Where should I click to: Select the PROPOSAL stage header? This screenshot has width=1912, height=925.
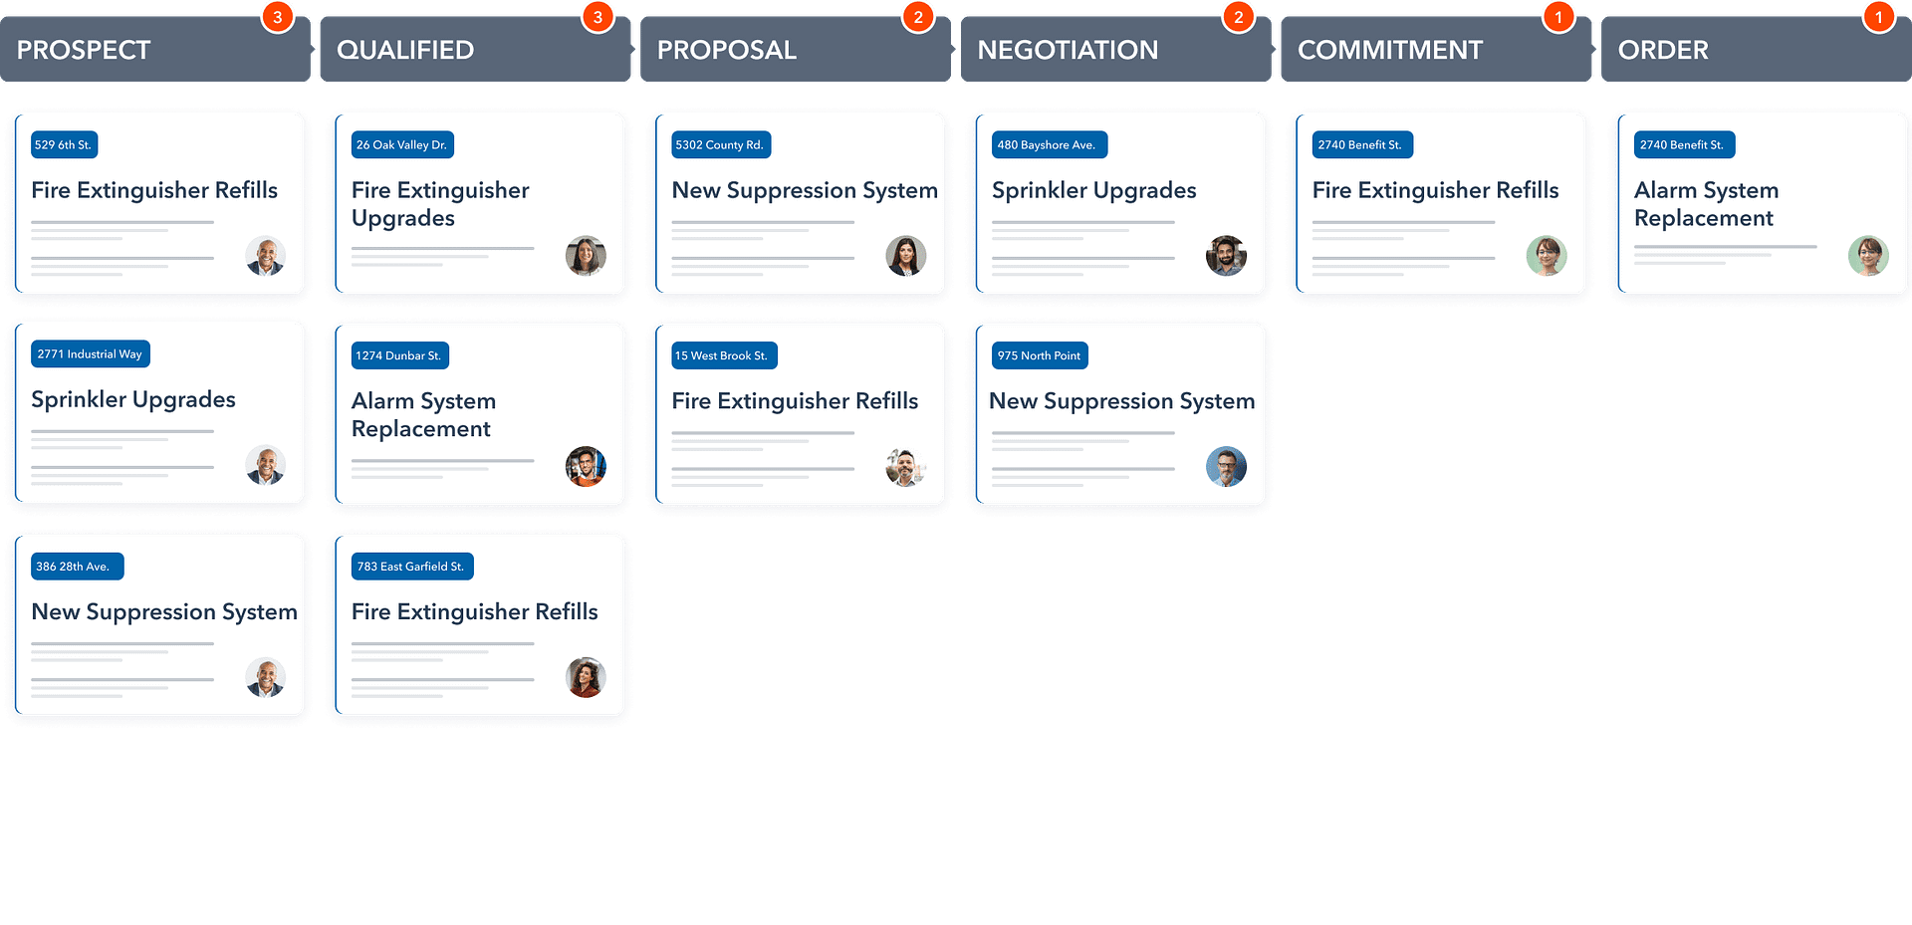(x=796, y=49)
